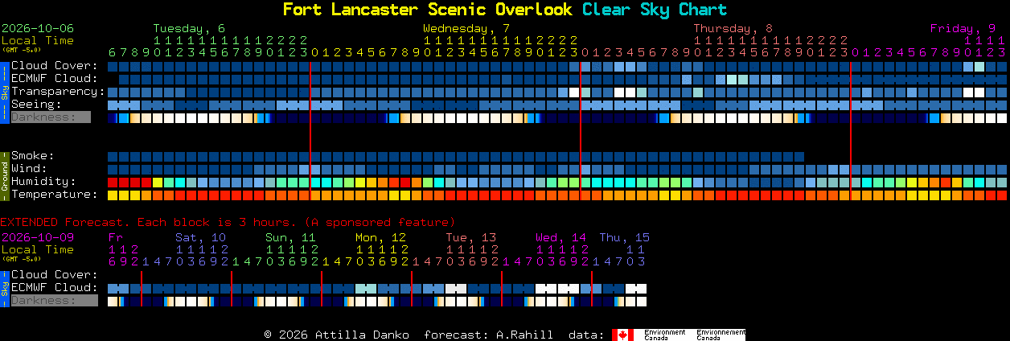
Task: Click the Tue, 13 day header
Action: point(470,237)
